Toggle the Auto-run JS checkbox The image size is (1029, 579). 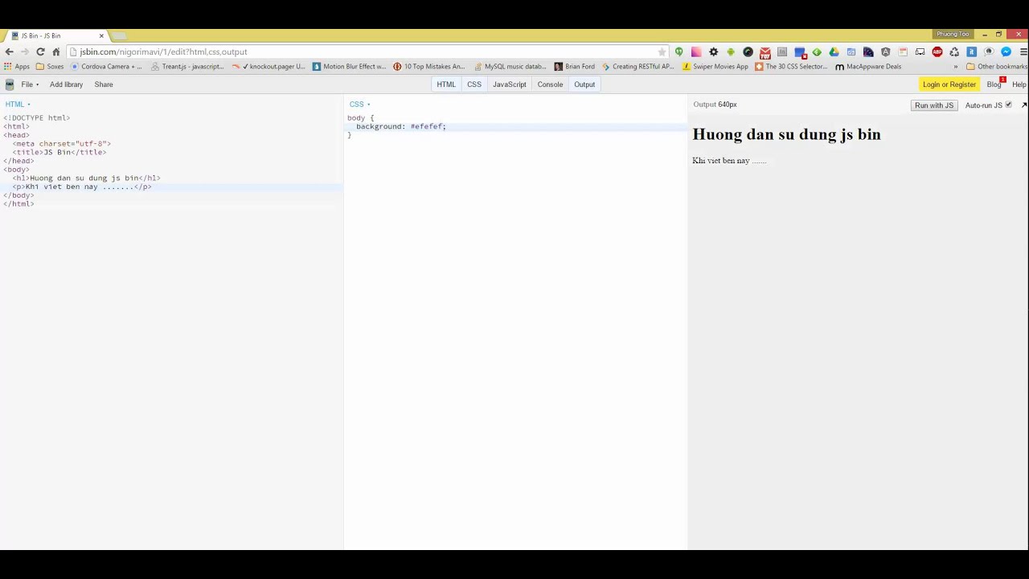pyautogui.click(x=1008, y=105)
